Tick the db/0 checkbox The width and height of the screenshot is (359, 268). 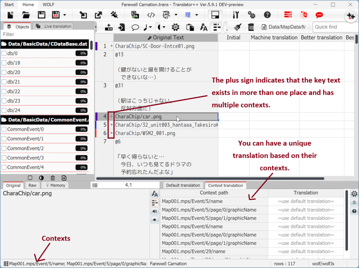click(4, 54)
